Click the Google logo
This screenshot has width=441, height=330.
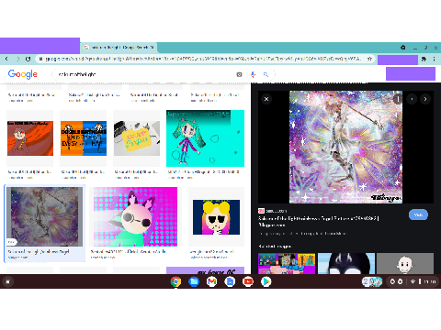[x=23, y=74]
